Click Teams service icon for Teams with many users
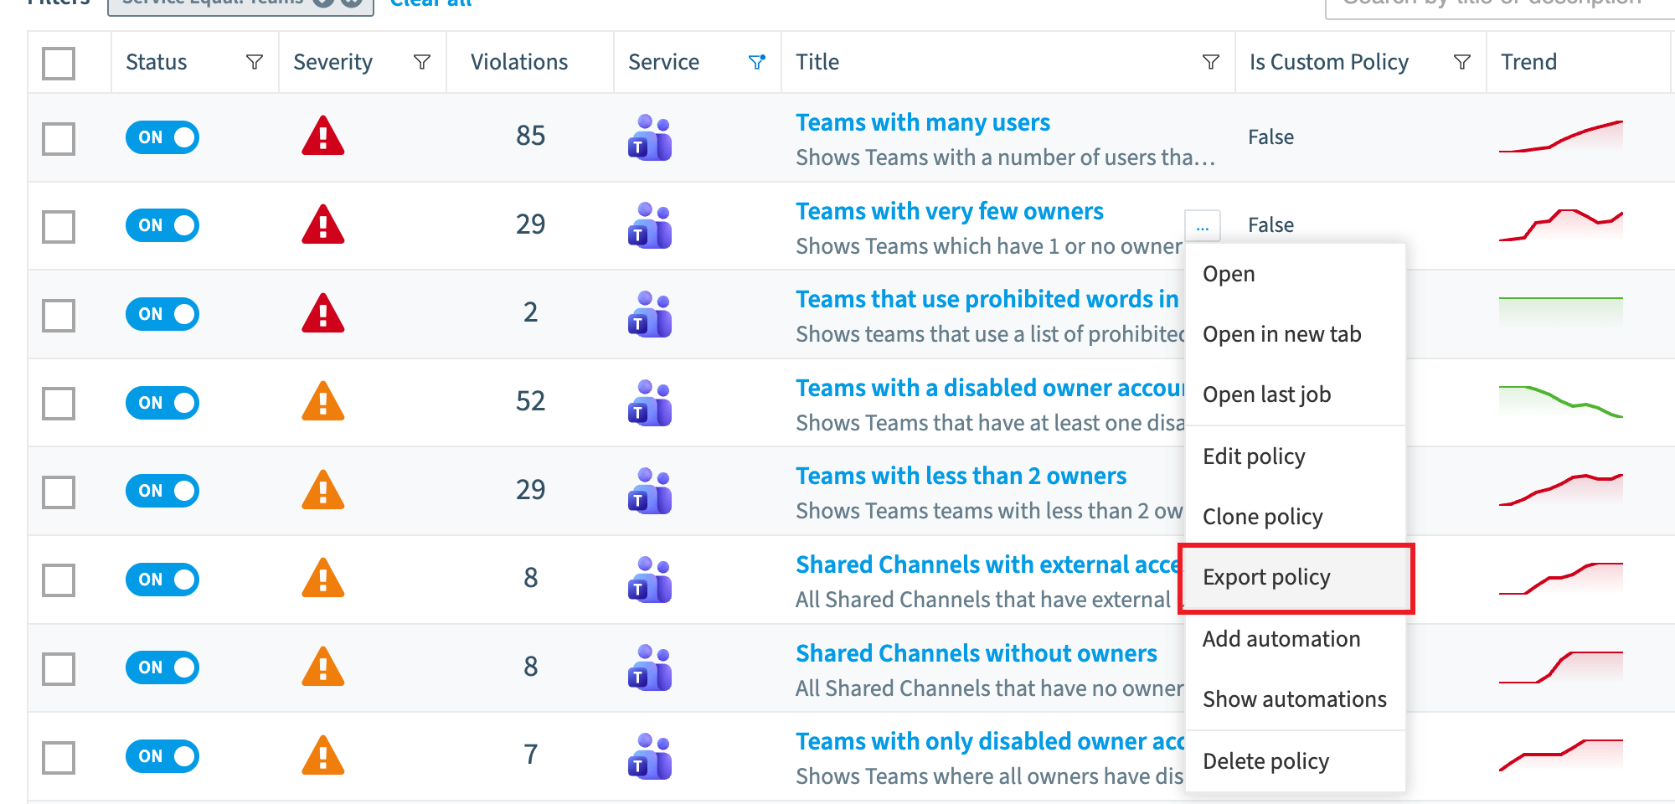This screenshot has height=804, width=1675. point(650,137)
